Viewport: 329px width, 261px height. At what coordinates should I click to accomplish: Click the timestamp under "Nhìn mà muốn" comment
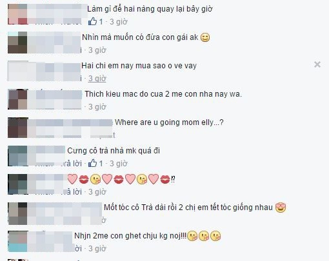click(97, 50)
